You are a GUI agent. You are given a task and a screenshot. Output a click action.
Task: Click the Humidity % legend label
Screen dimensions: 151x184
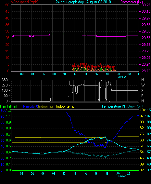click(30, 106)
